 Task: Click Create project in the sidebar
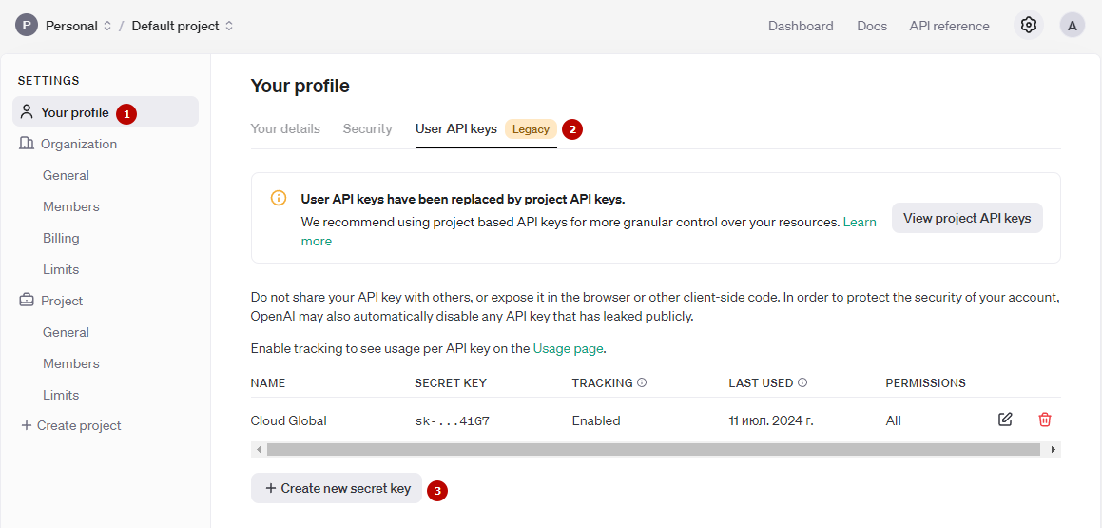point(71,425)
